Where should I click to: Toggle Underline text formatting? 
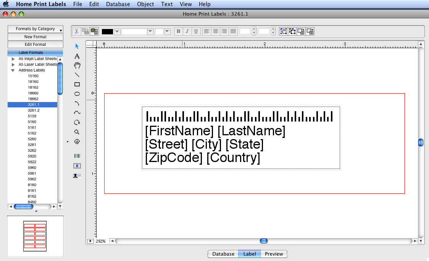point(196,32)
